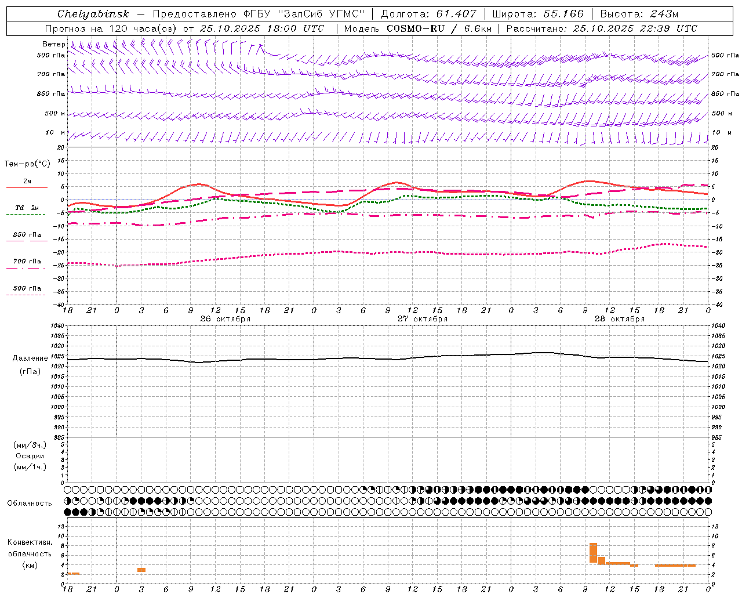Click the 'Ветер' wind panel label
The image size is (742, 594).
point(53,44)
